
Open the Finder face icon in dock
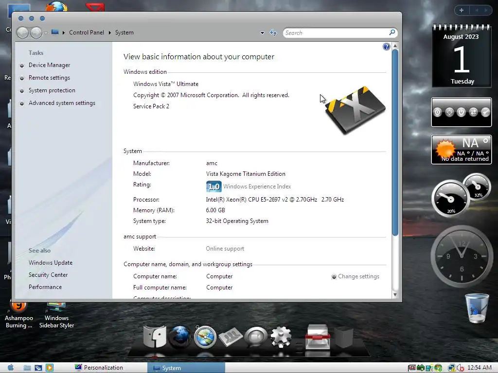tap(155, 336)
